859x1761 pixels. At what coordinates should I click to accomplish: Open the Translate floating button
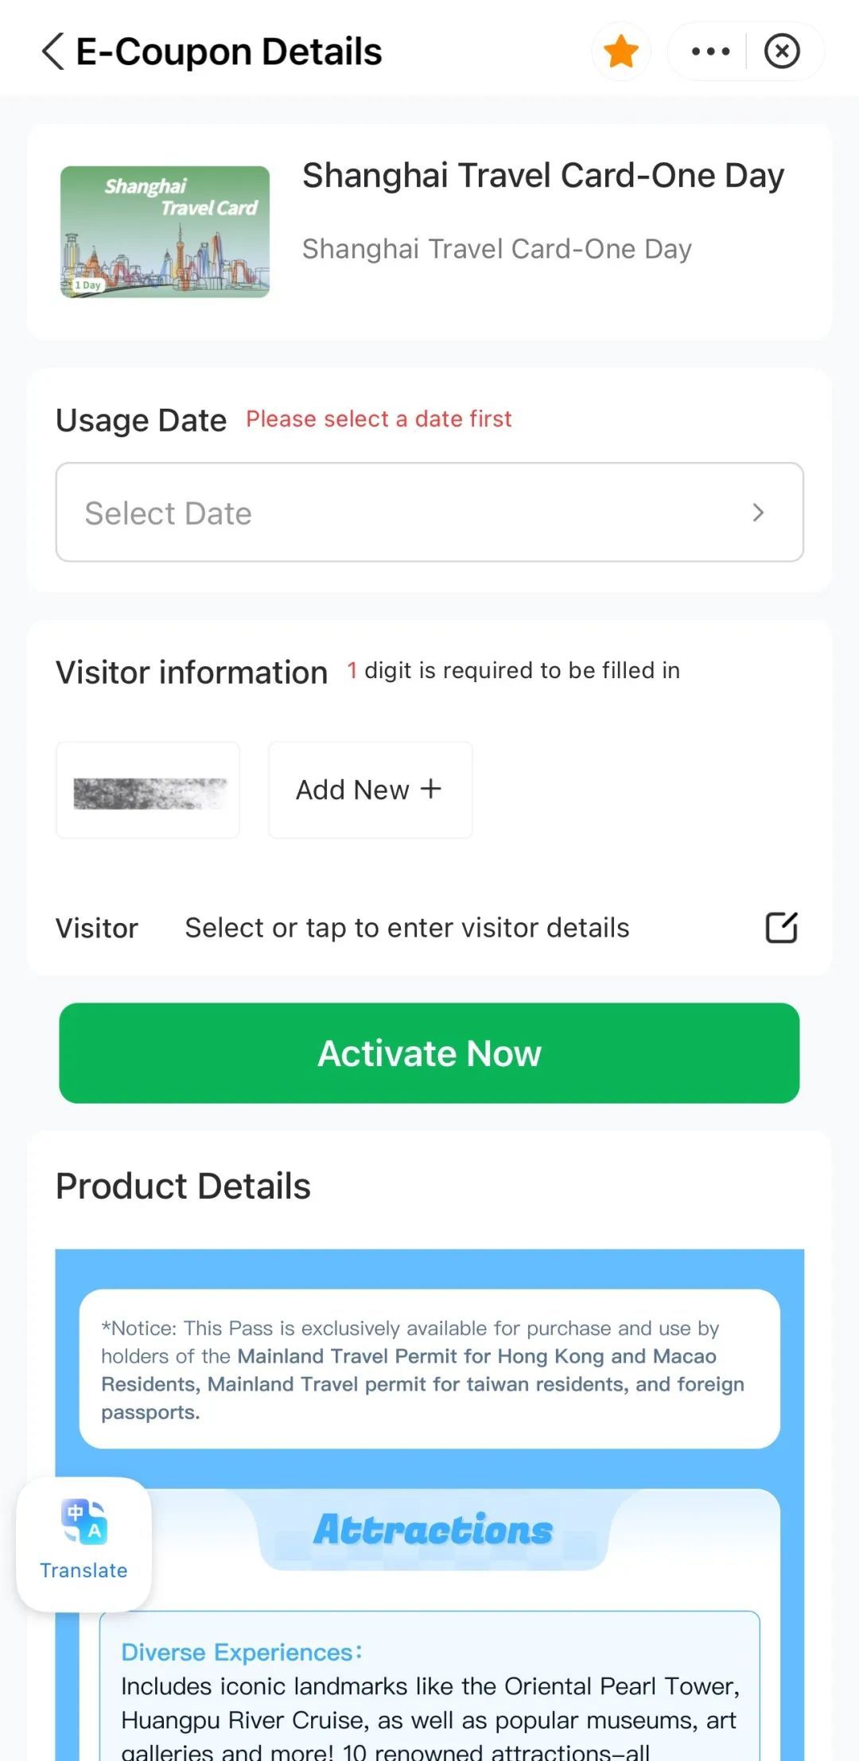(84, 1543)
